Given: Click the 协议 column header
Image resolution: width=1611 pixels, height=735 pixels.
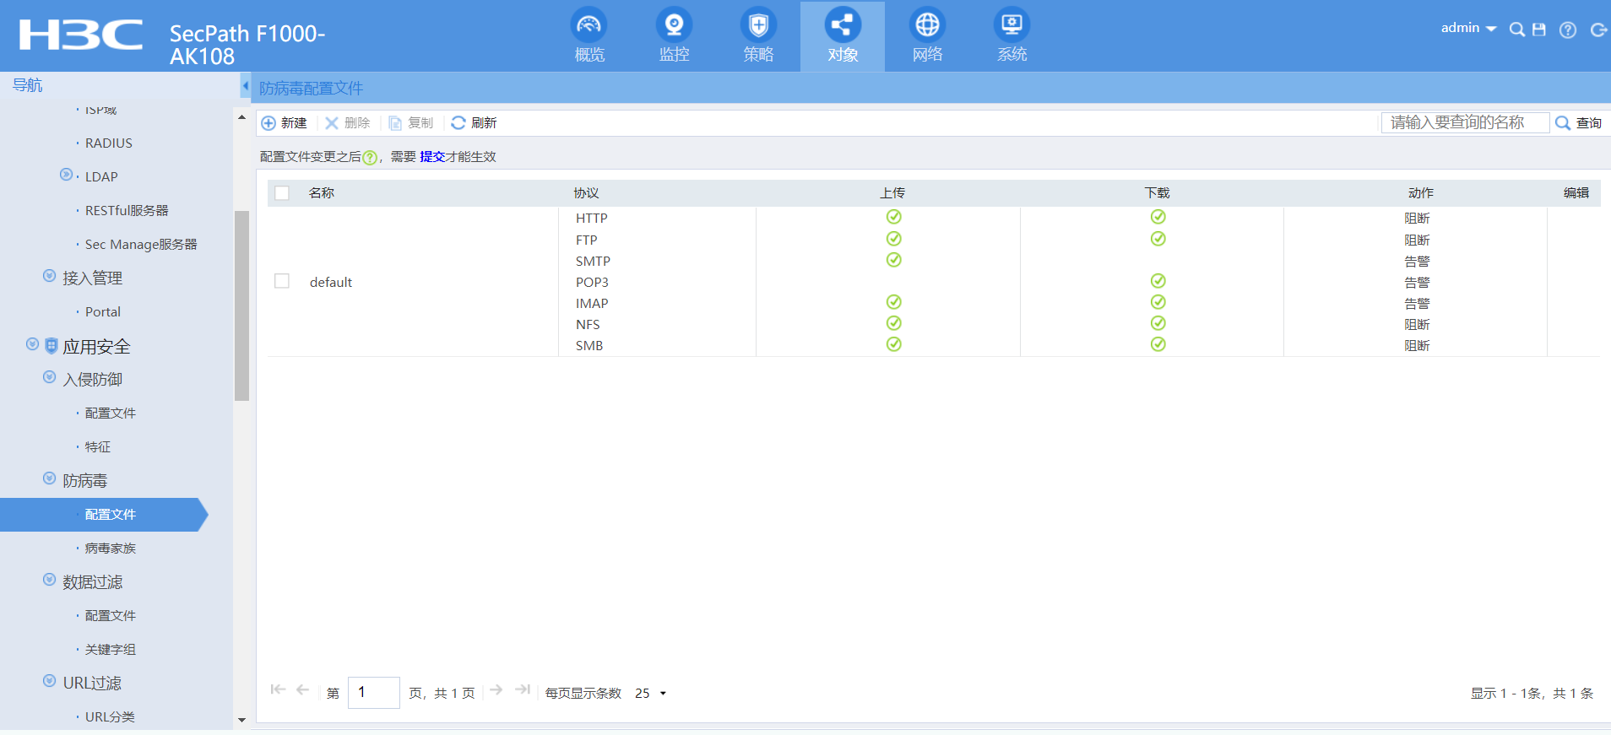Looking at the screenshot, I should tap(587, 193).
